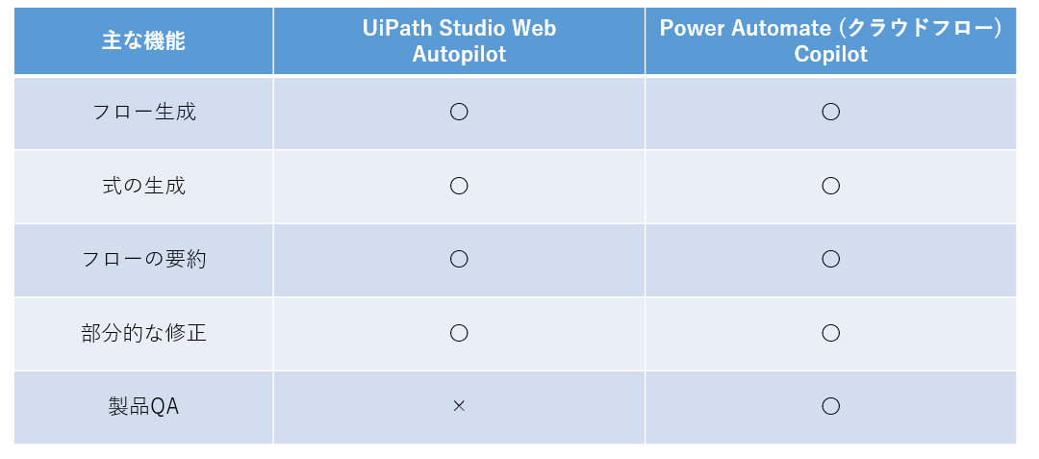Click the 主な機能 header cell

(x=143, y=41)
